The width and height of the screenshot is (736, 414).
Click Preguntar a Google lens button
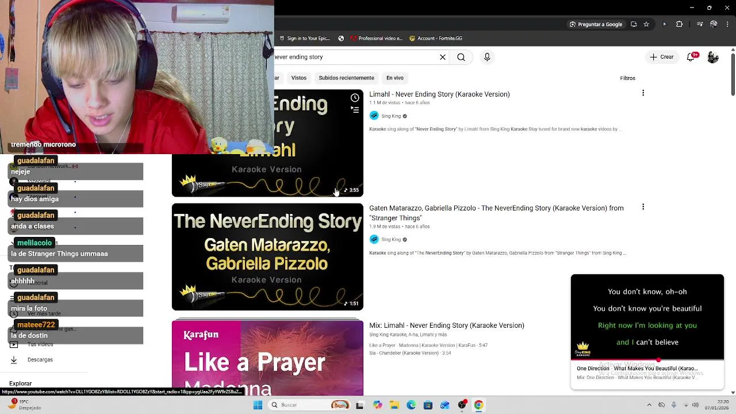tap(595, 24)
